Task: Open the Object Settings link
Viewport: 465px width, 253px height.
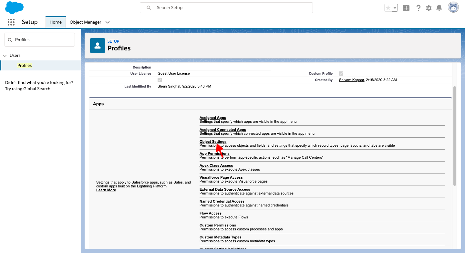Action: 213,142
